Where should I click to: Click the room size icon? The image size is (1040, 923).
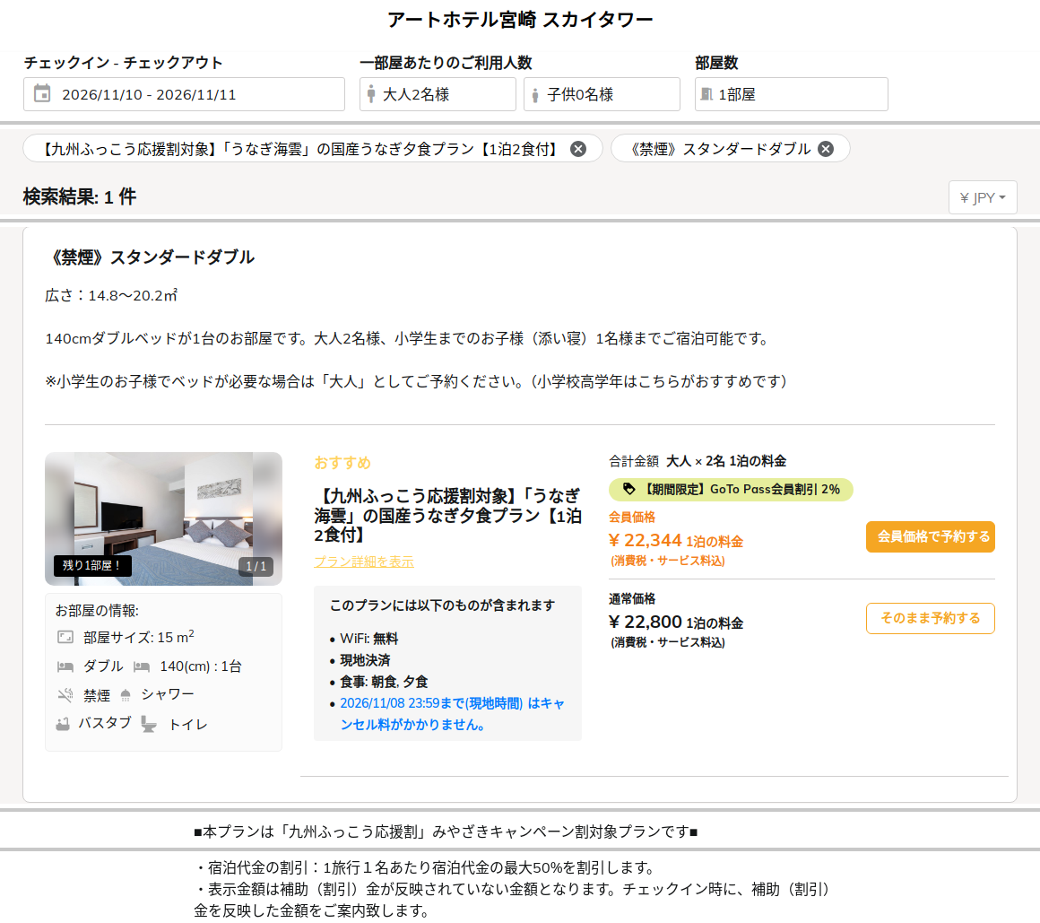coord(65,638)
